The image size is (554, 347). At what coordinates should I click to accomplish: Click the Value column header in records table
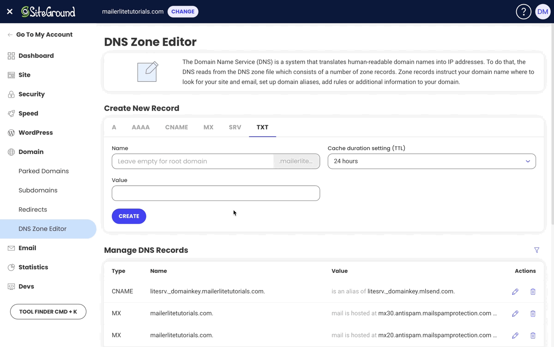pyautogui.click(x=339, y=271)
